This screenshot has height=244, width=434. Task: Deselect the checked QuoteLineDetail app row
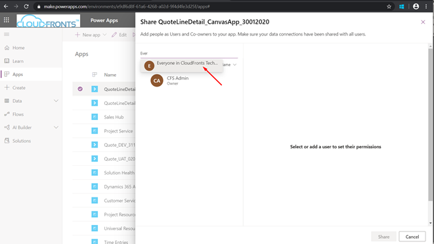(x=80, y=89)
